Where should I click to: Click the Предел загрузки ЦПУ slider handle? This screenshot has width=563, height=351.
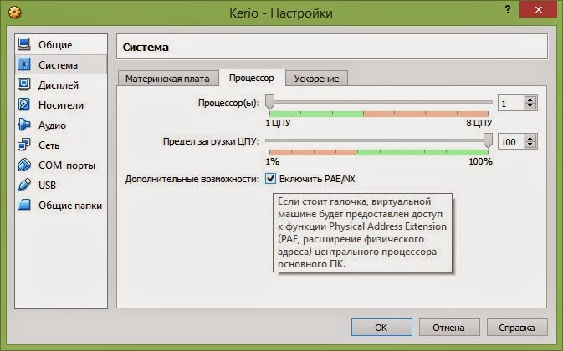click(x=488, y=140)
